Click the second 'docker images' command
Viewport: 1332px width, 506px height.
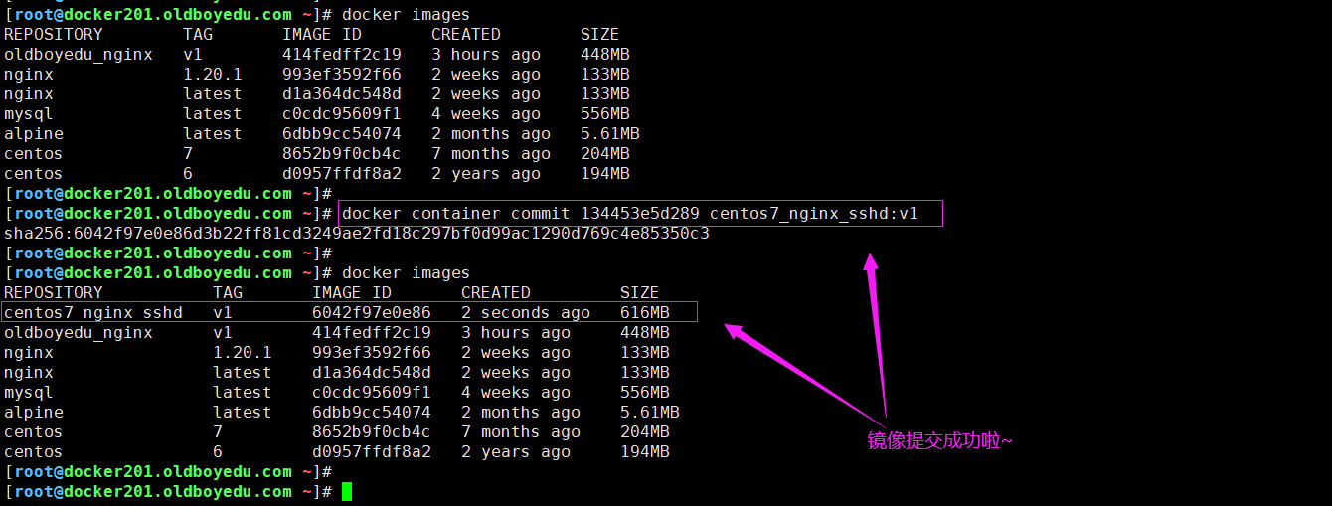tap(406, 273)
